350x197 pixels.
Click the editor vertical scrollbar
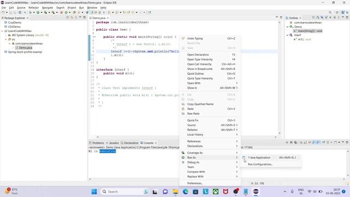click(x=279, y=78)
